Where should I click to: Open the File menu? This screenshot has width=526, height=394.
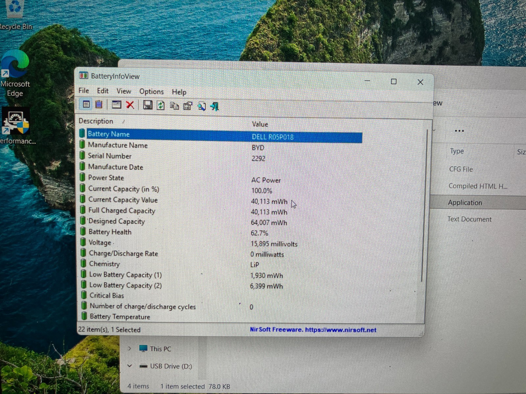pos(84,91)
